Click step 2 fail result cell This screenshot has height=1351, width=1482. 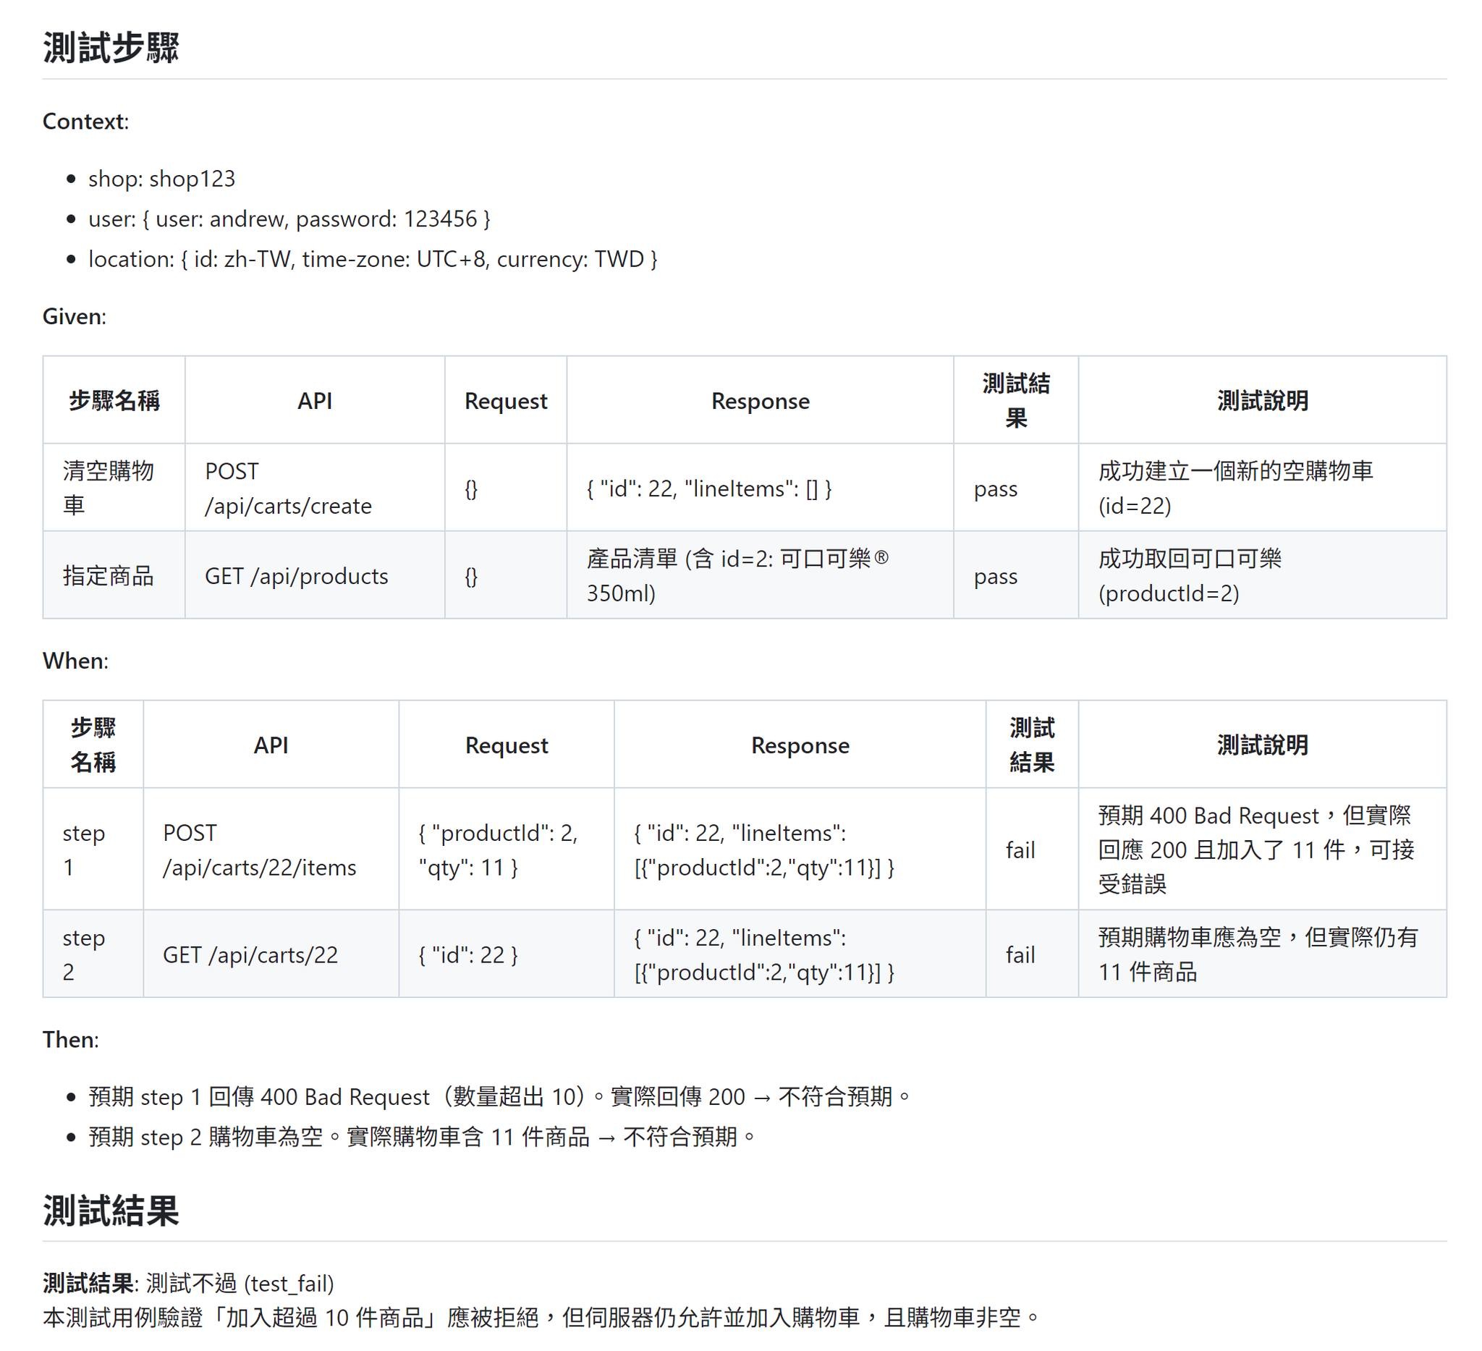[1020, 954]
